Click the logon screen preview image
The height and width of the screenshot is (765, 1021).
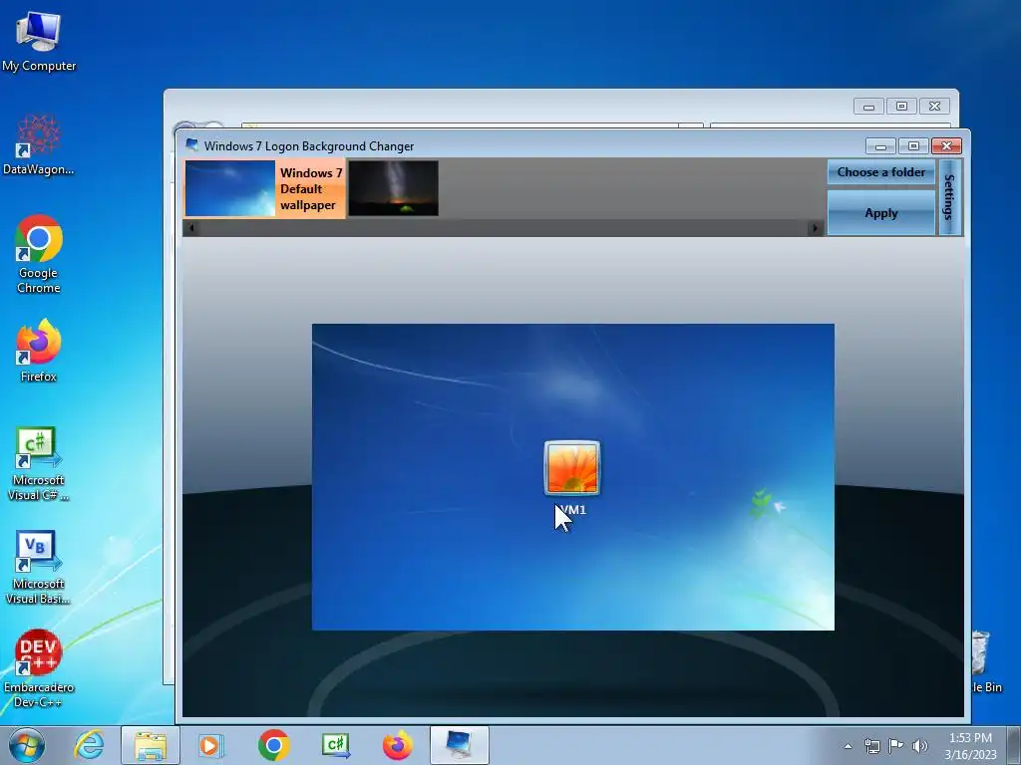click(573, 477)
